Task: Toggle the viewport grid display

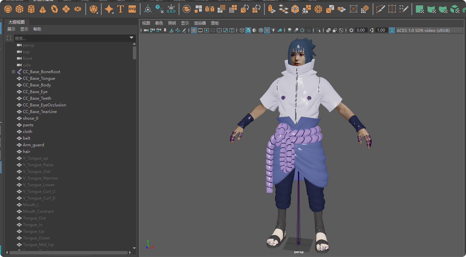Action: coord(194,30)
